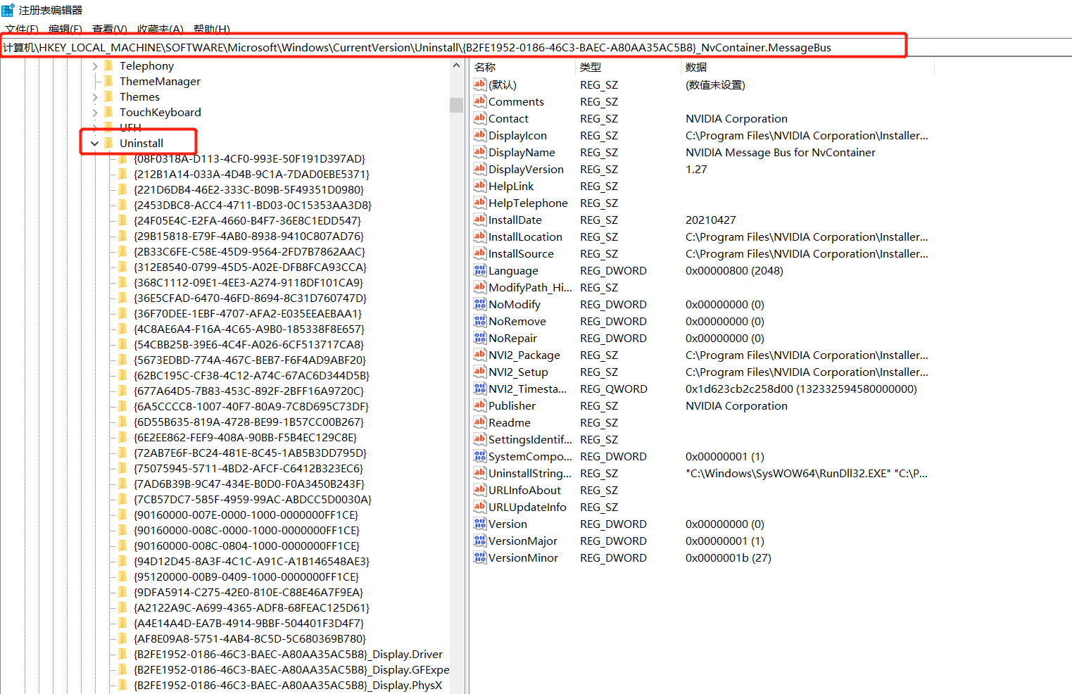Select the NoModify DWORD value icon
This screenshot has height=694, width=1072.
point(480,304)
